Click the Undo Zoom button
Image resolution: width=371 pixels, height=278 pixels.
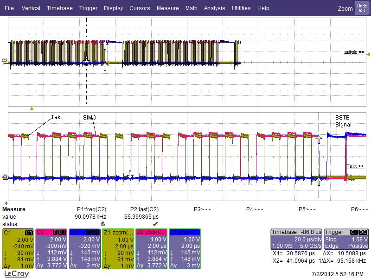(x=362, y=8)
